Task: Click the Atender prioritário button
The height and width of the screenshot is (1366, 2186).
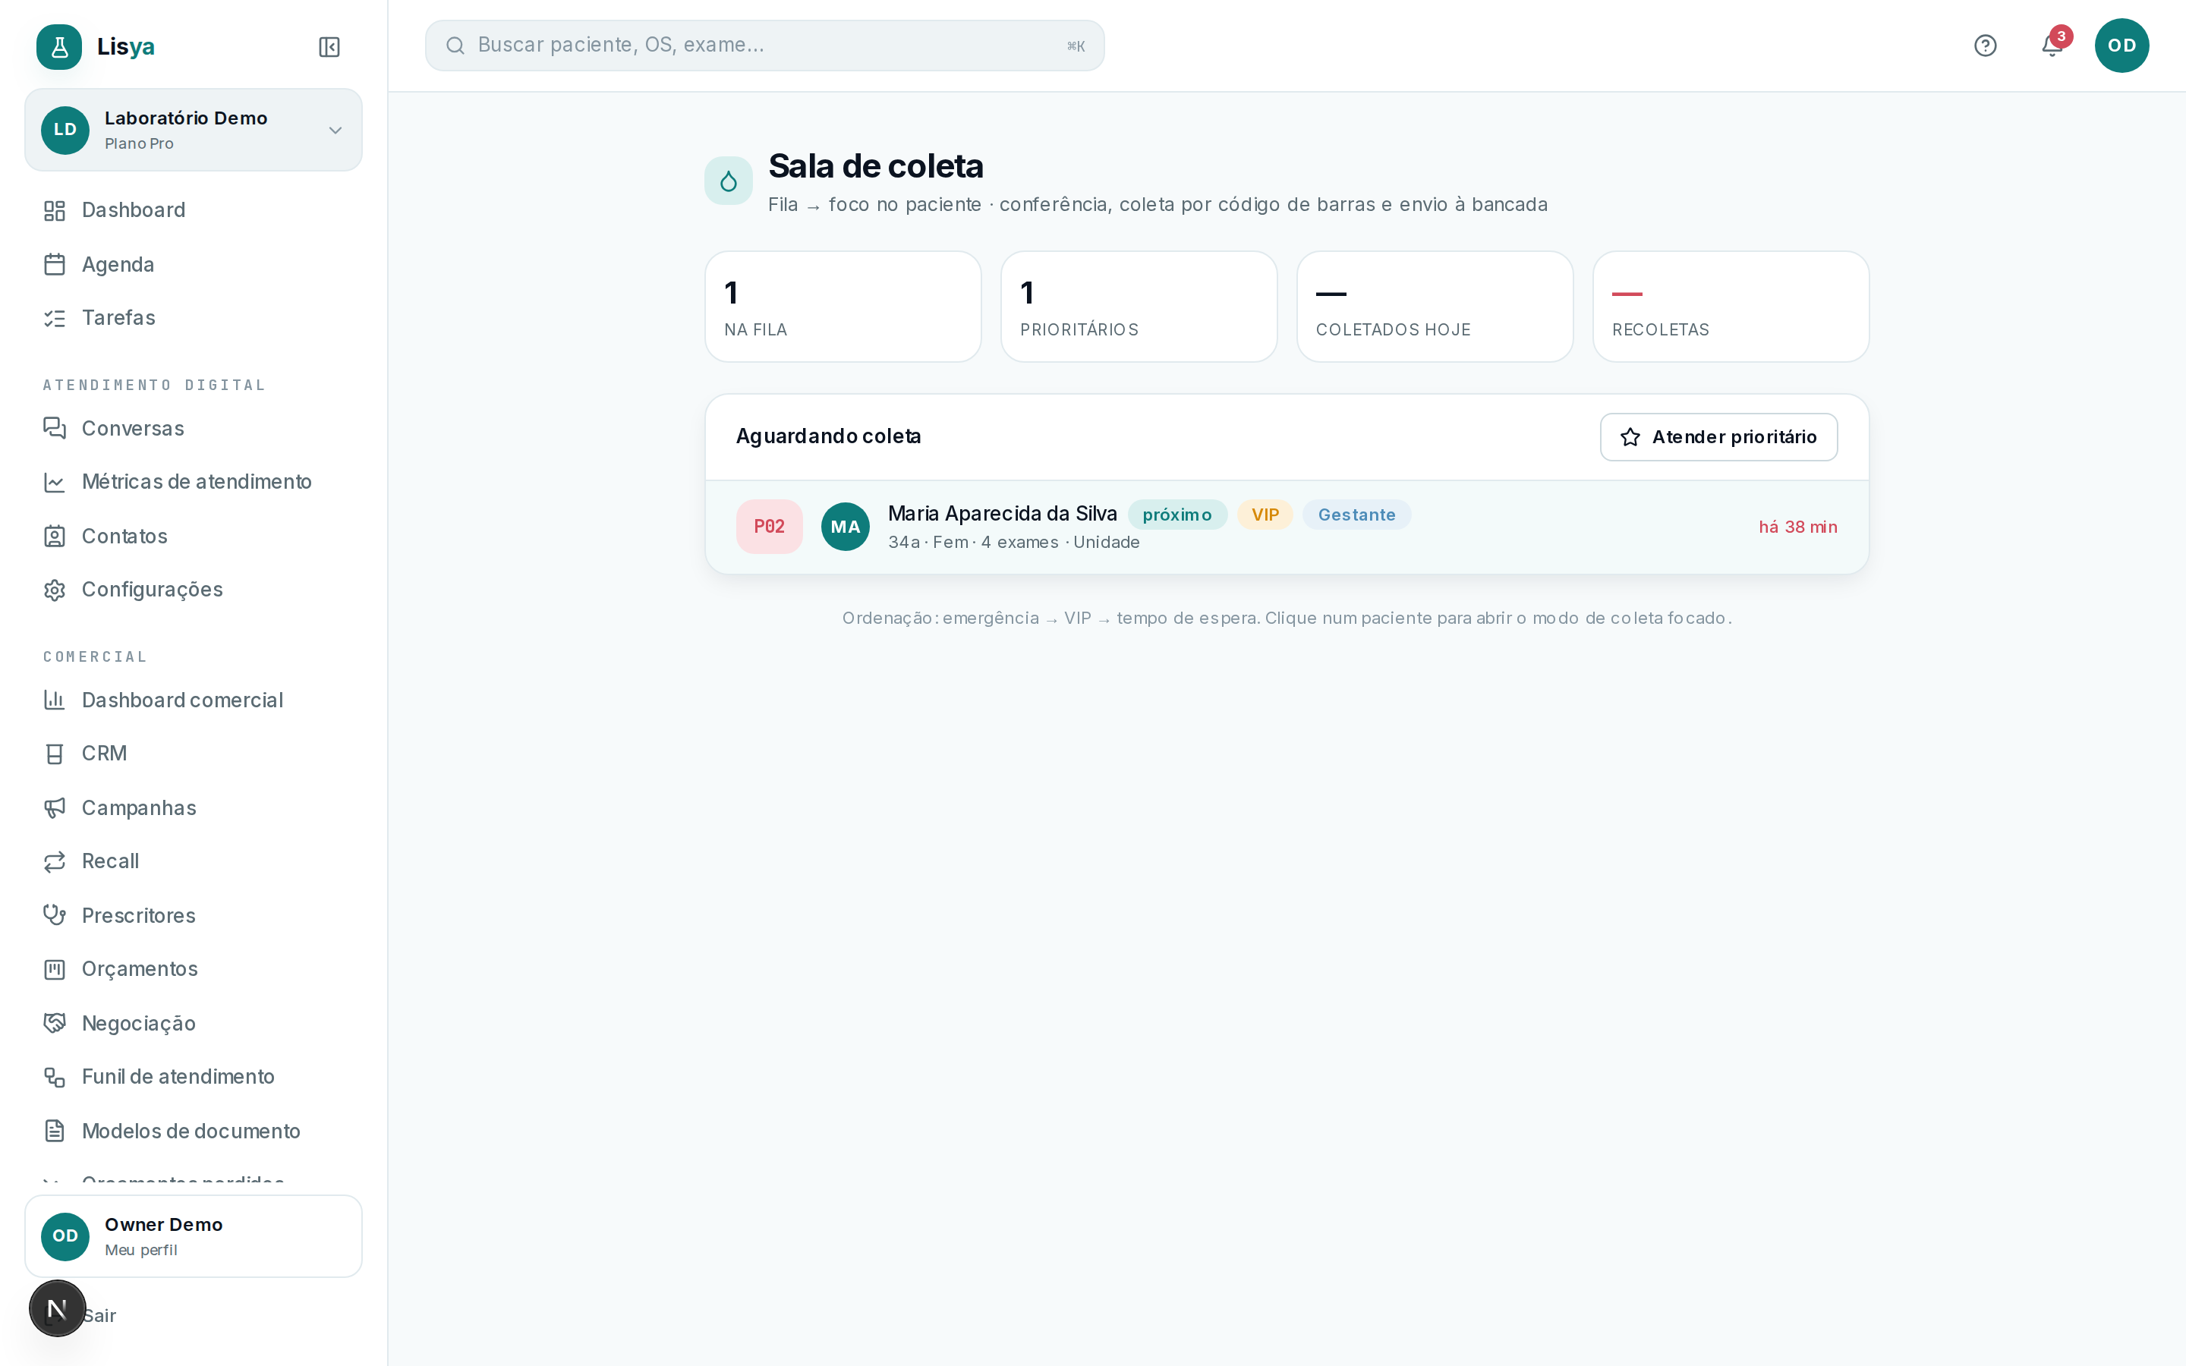Action: 1718,437
